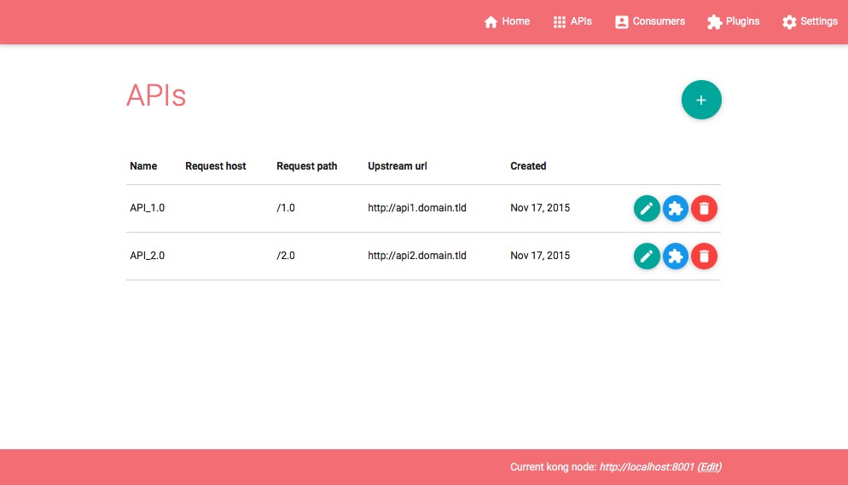Screen dimensions: 848x485
Task: Select the API_2.0 name cell
Action: click(x=147, y=256)
